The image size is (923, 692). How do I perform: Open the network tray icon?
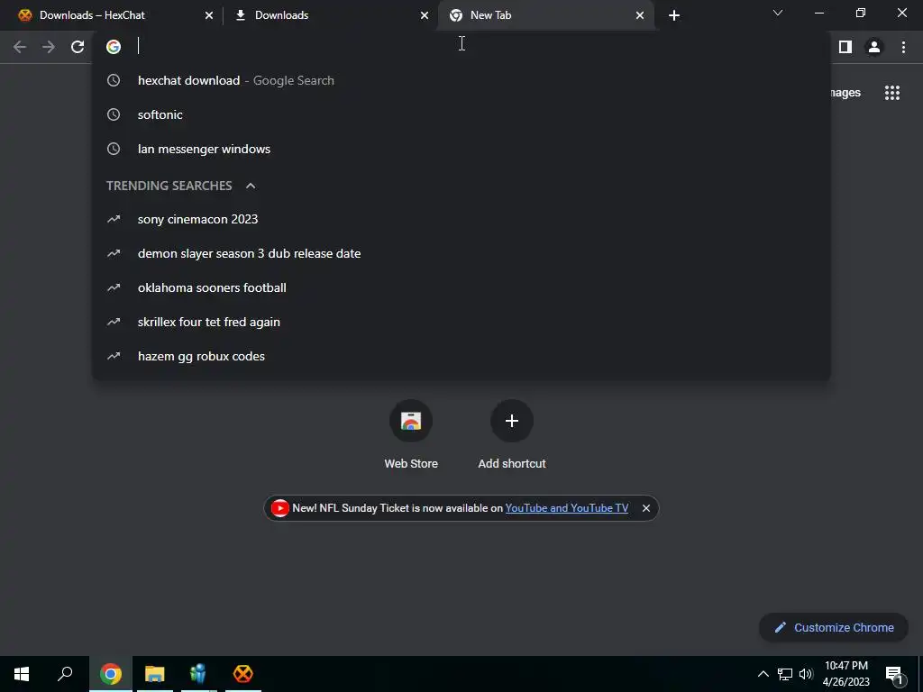pos(785,674)
